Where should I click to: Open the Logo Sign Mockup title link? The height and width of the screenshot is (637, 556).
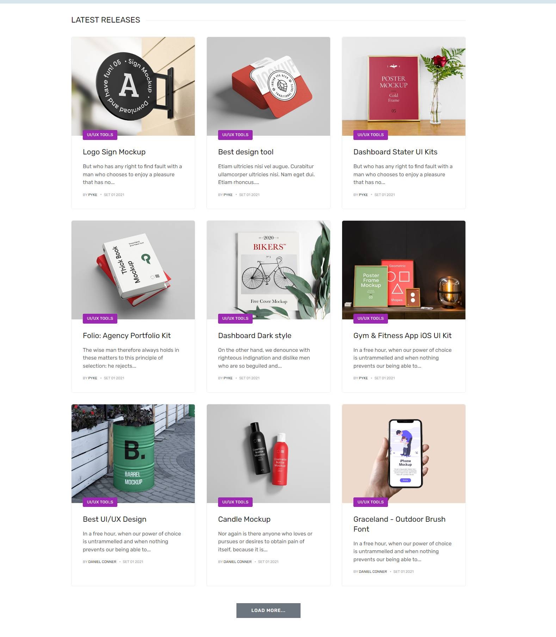114,152
